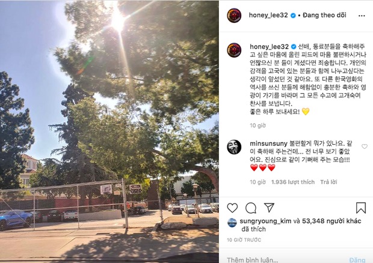Image resolution: width=373 pixels, height=263 pixels.
Task: View 1.936 lượt thích on comment
Action: click(x=293, y=182)
